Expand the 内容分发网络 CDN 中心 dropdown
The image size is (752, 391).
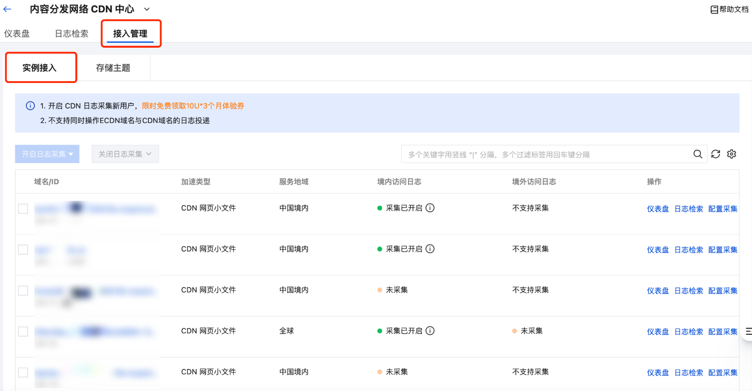(147, 9)
